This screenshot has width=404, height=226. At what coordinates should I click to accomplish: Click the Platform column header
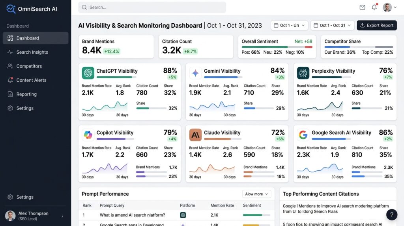(x=187, y=205)
